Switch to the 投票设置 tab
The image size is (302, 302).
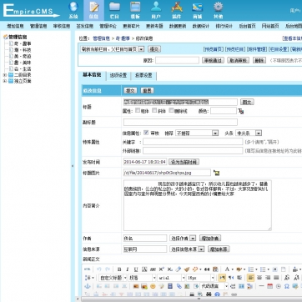[143, 75]
